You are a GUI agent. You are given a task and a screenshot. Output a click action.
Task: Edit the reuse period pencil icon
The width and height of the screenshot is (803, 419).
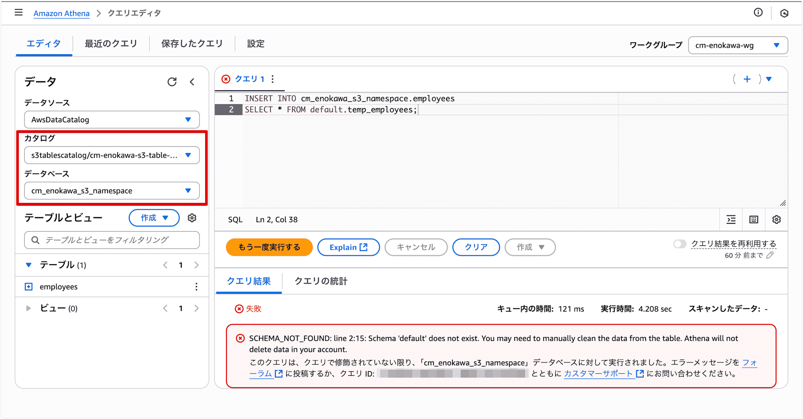pos(770,255)
